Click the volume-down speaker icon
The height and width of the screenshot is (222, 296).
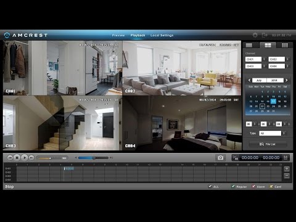(76, 158)
